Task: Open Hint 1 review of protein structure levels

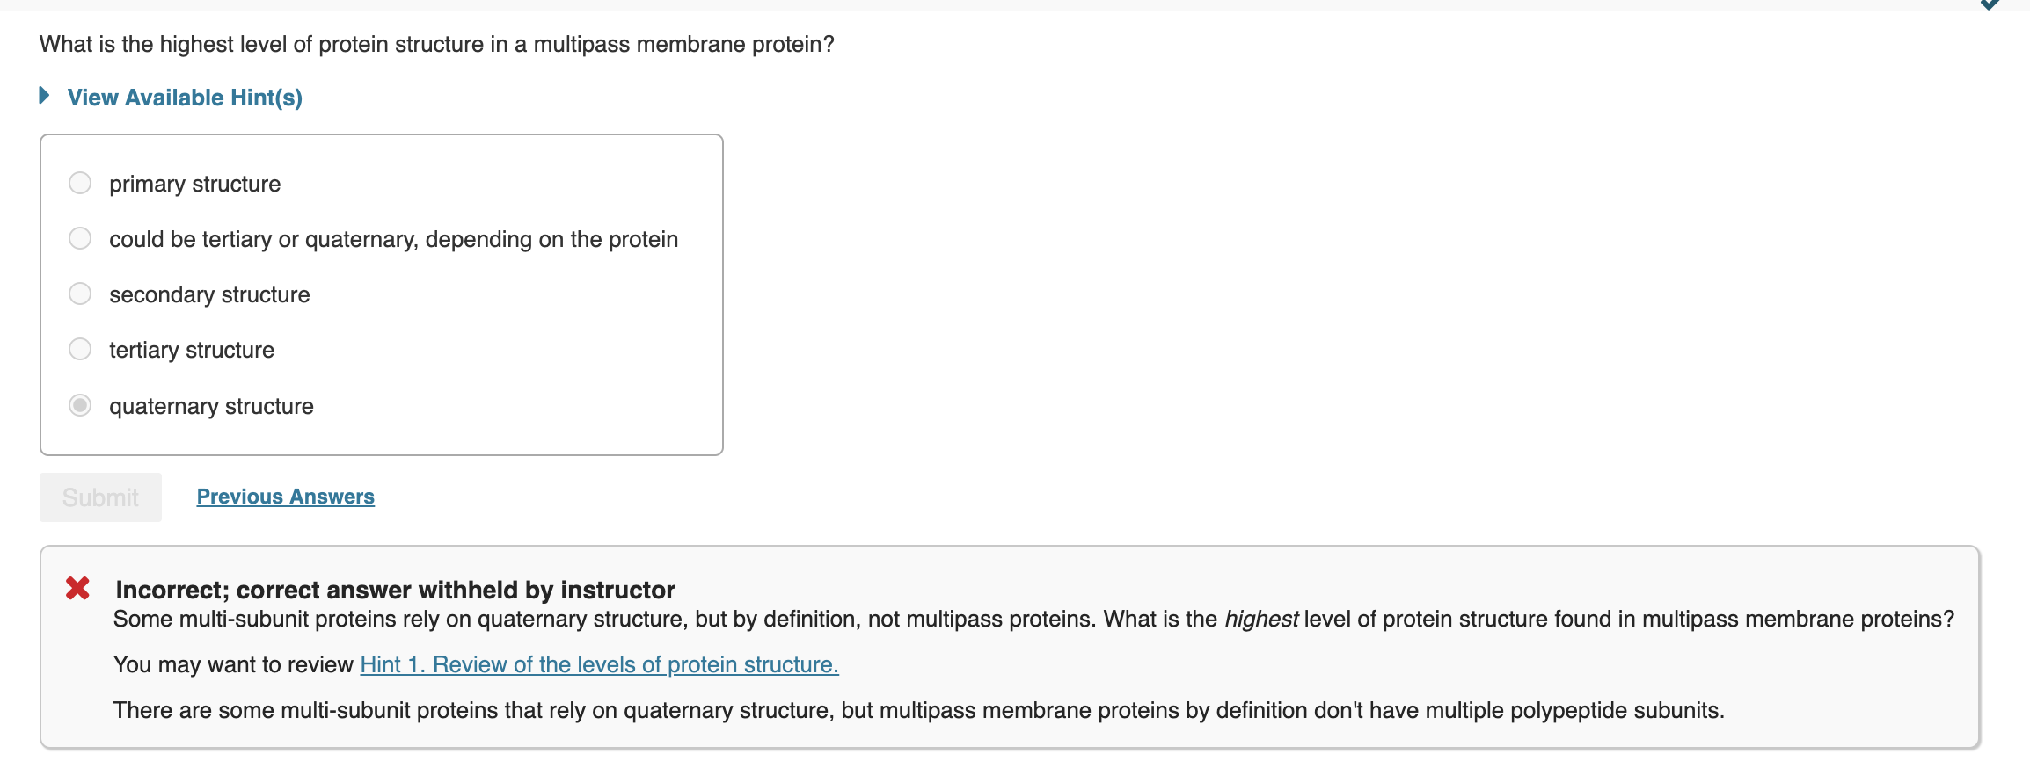Action: pos(598,665)
